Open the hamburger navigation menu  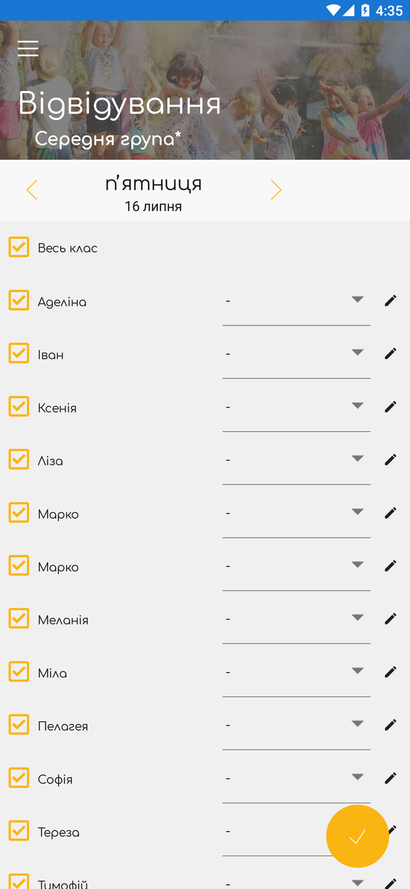click(28, 48)
